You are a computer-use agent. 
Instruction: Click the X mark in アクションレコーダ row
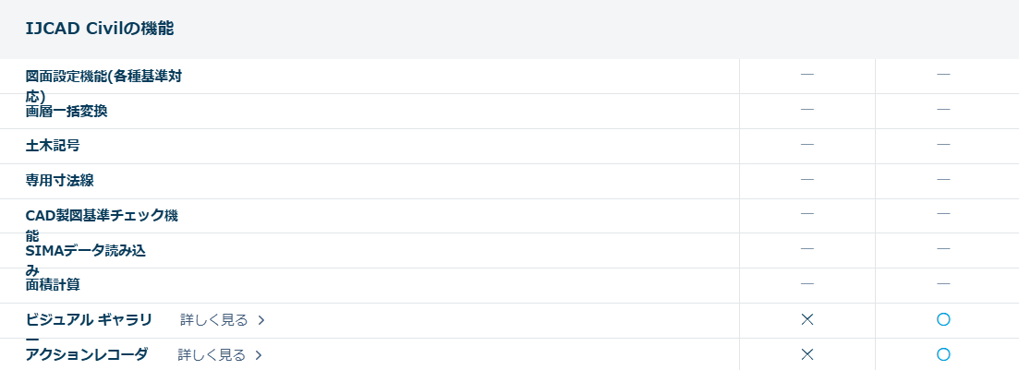pos(807,354)
